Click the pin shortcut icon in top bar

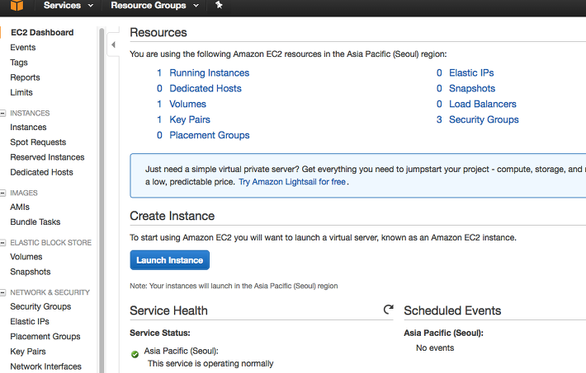(219, 5)
